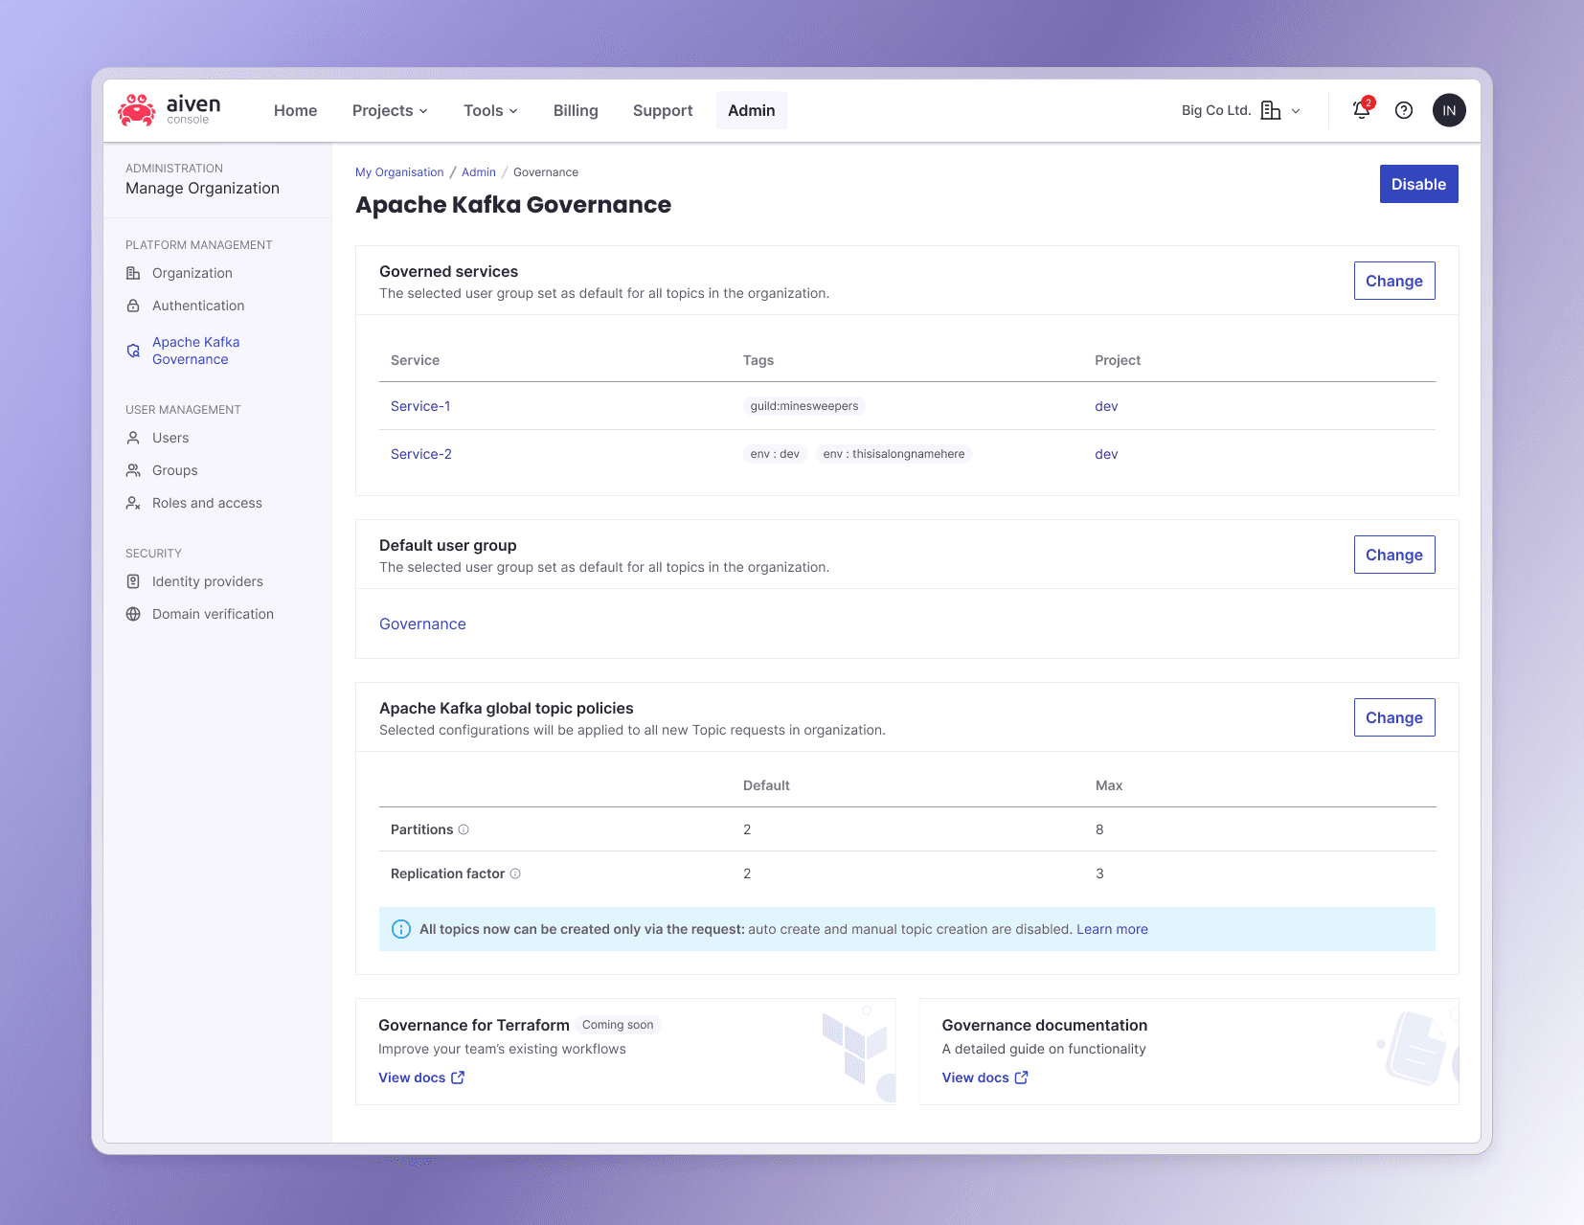Screen dimensions: 1584x1225
Task: Follow the Admin breadcrumb link
Action: click(479, 172)
